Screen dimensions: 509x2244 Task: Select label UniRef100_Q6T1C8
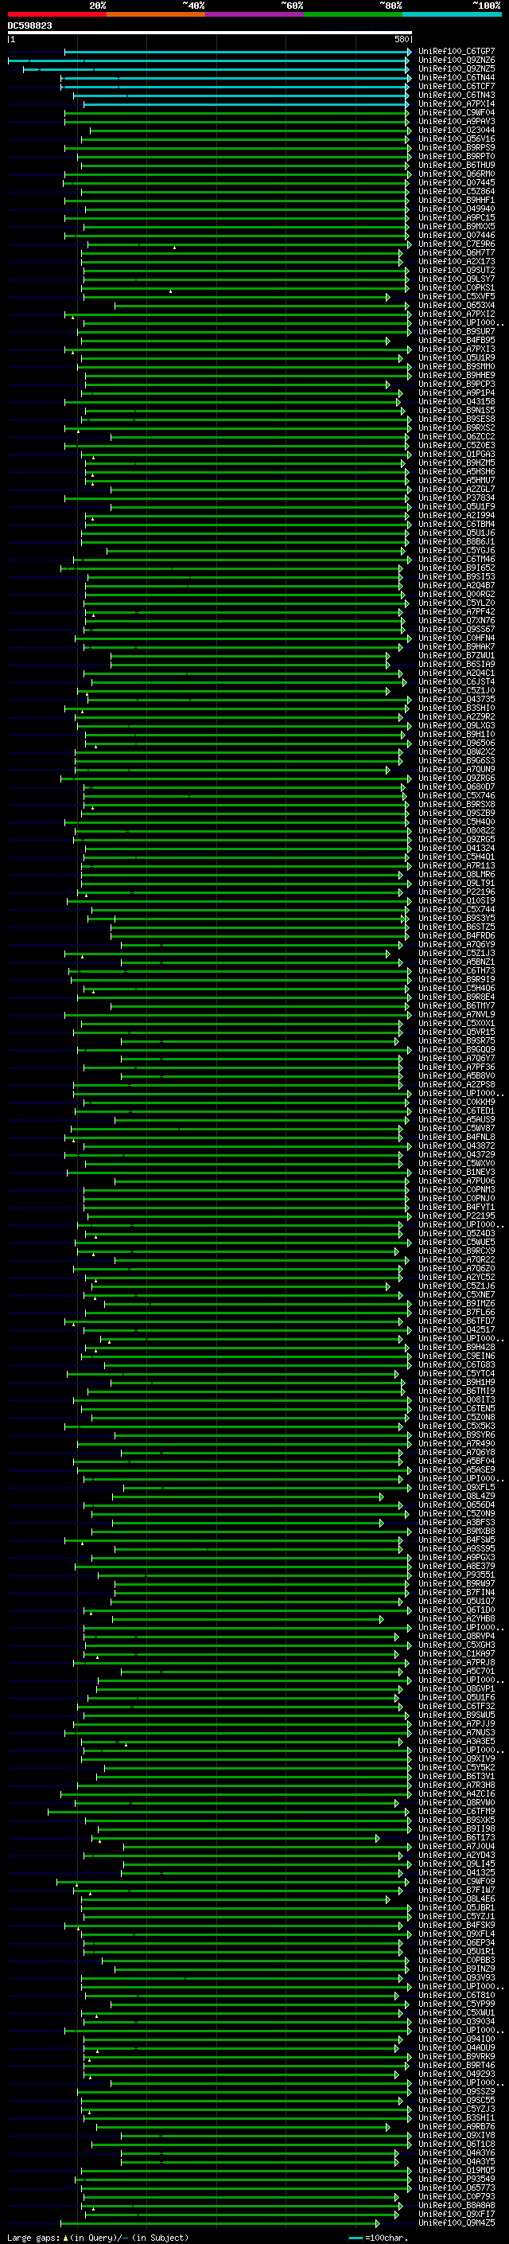[457, 2144]
